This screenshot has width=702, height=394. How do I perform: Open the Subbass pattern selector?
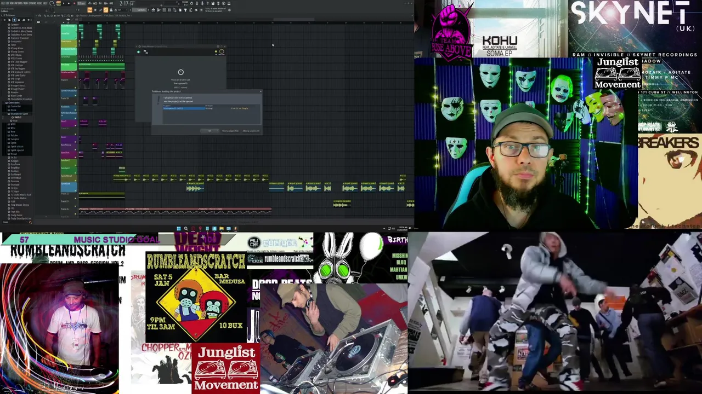click(139, 10)
